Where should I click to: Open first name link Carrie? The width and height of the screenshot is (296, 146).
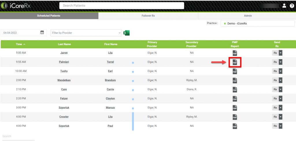click(110, 89)
